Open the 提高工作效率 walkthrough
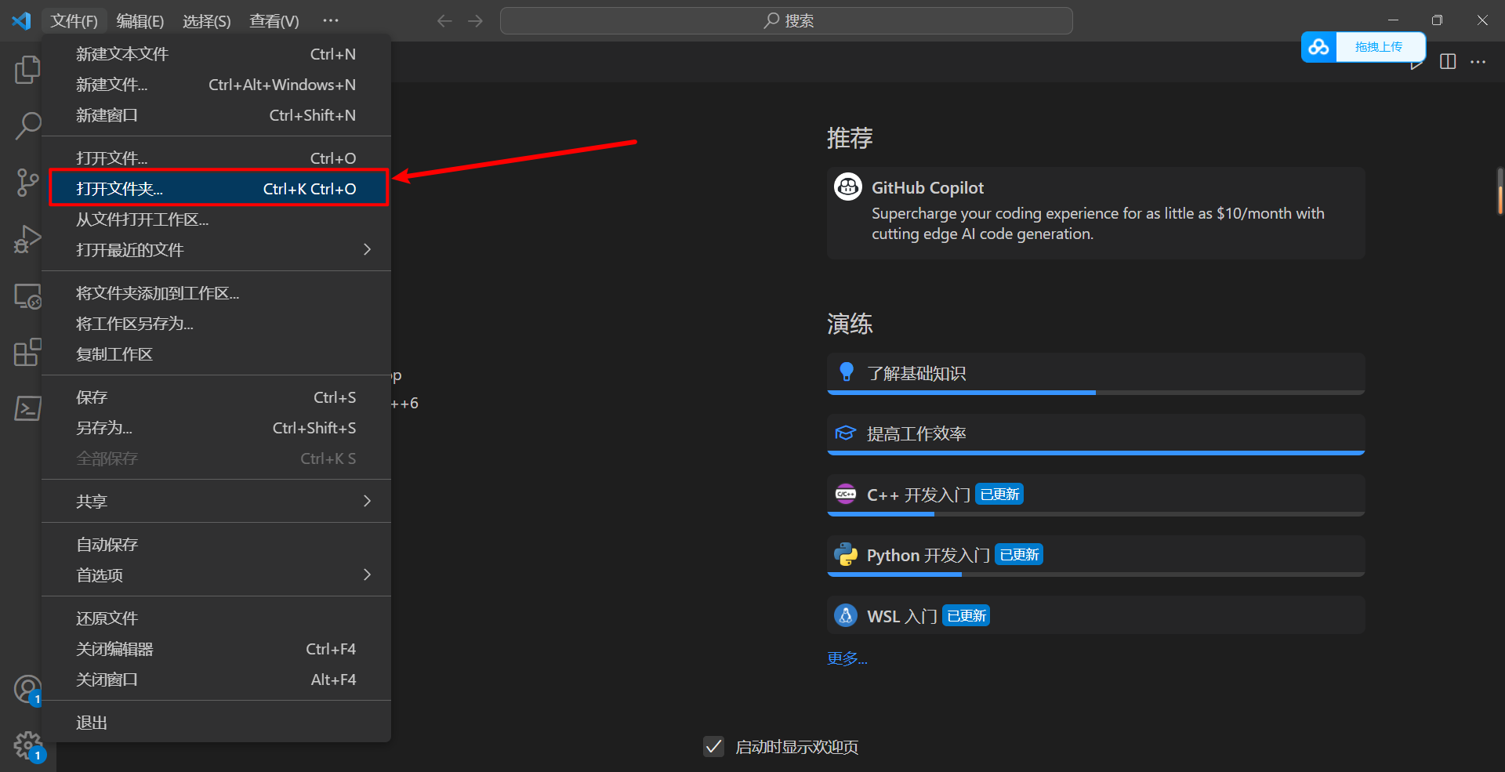 point(1096,434)
